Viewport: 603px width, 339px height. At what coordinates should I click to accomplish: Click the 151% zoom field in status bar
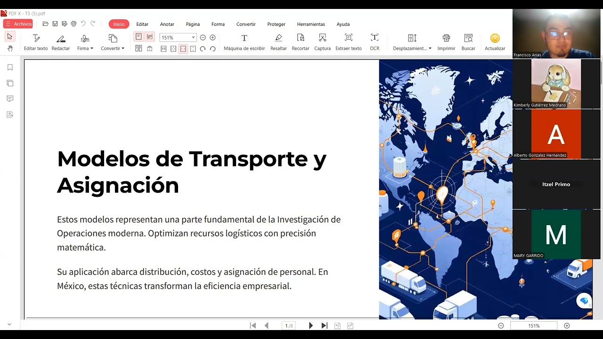534,325
